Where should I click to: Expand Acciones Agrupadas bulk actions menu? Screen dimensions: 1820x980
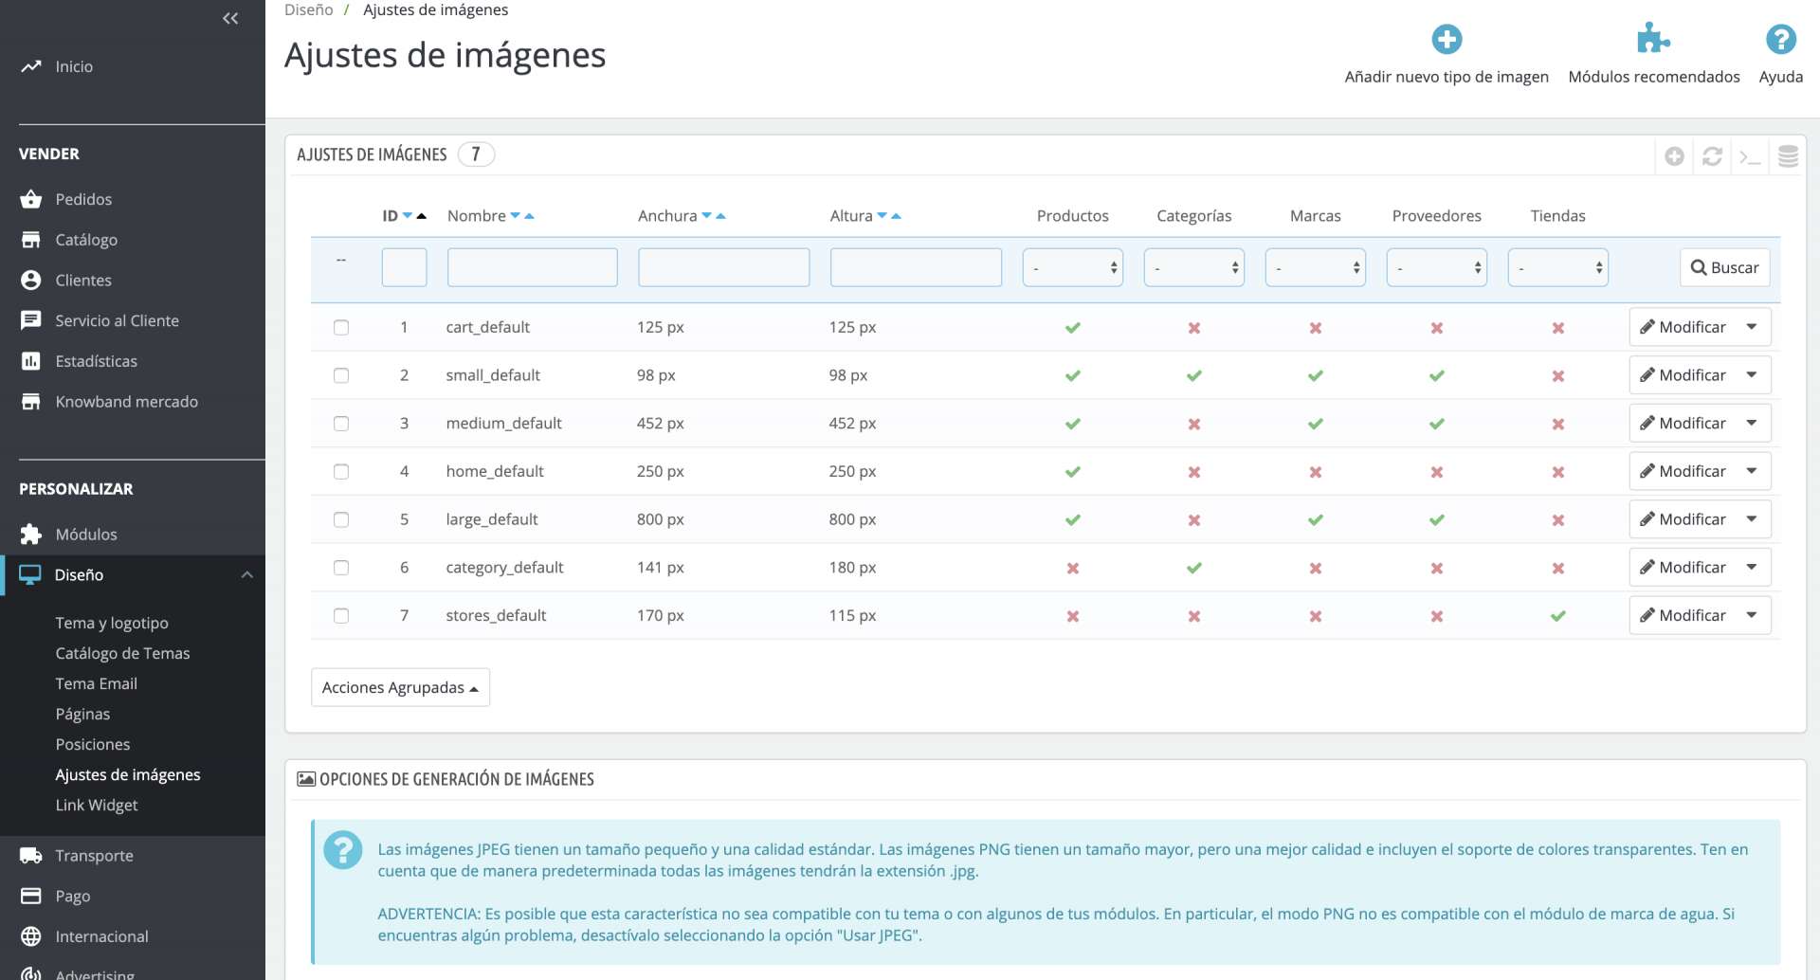pyautogui.click(x=400, y=688)
